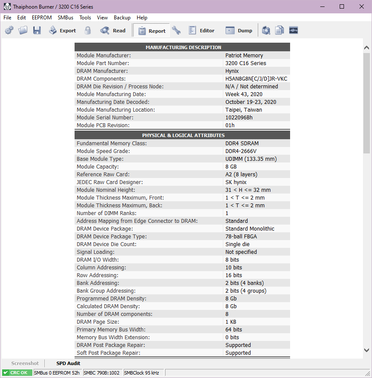Click the Standard Monolithic package value
The width and height of the screenshot is (372, 378).
[250, 229]
